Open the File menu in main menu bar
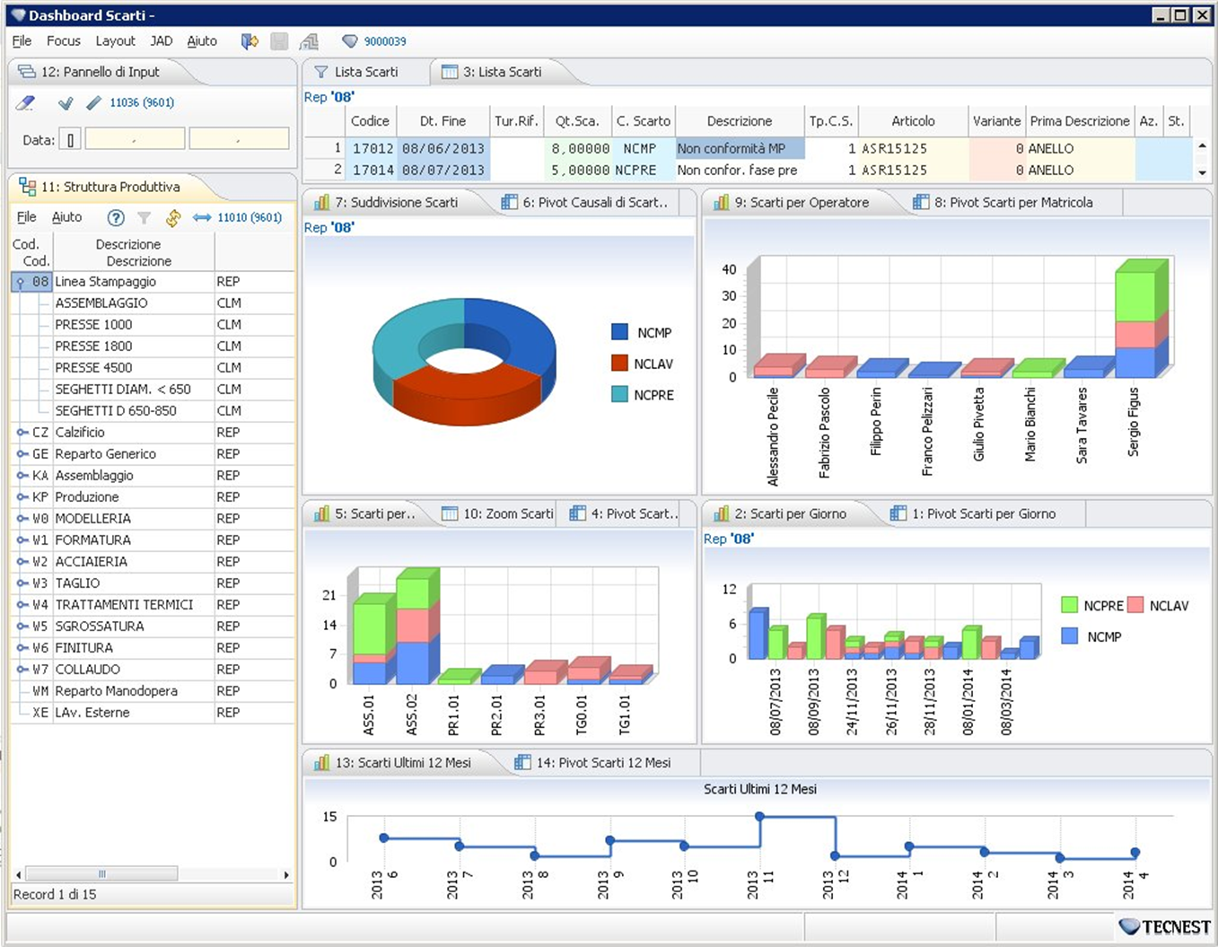1218x947 pixels. pos(22,41)
